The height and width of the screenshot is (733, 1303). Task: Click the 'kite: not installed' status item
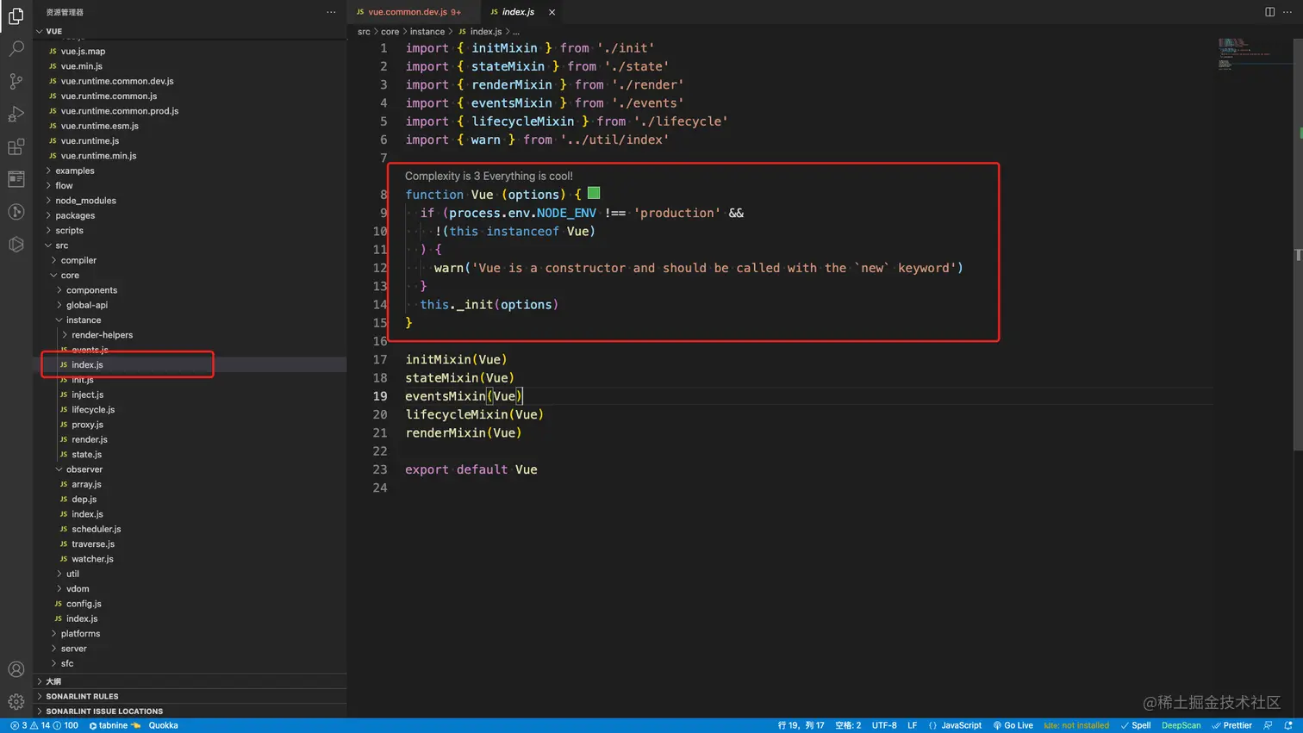point(1076,725)
